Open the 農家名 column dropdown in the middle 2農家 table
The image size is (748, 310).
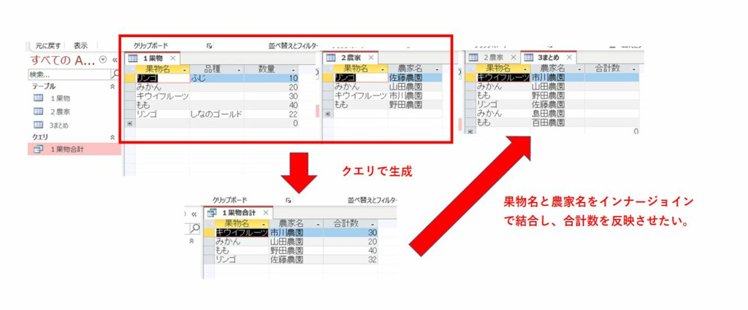tap(437, 69)
